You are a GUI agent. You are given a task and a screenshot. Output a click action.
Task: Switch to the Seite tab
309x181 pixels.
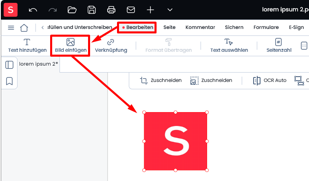[169, 27]
